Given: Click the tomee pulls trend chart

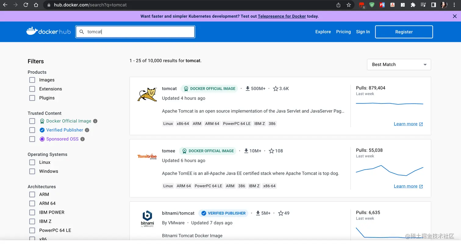Looking at the screenshot, I should (389, 170).
